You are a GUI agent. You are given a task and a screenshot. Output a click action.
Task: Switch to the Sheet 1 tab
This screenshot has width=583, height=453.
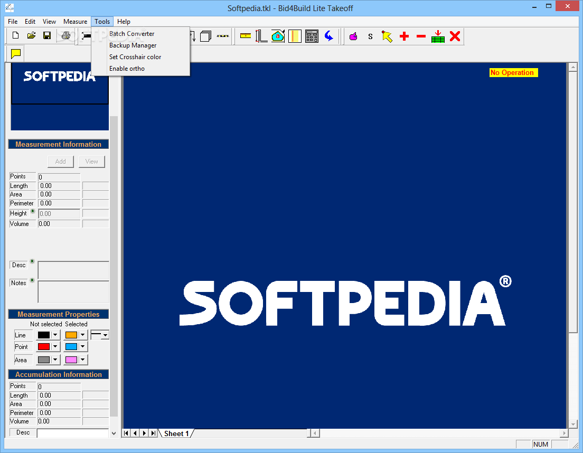pyautogui.click(x=176, y=433)
